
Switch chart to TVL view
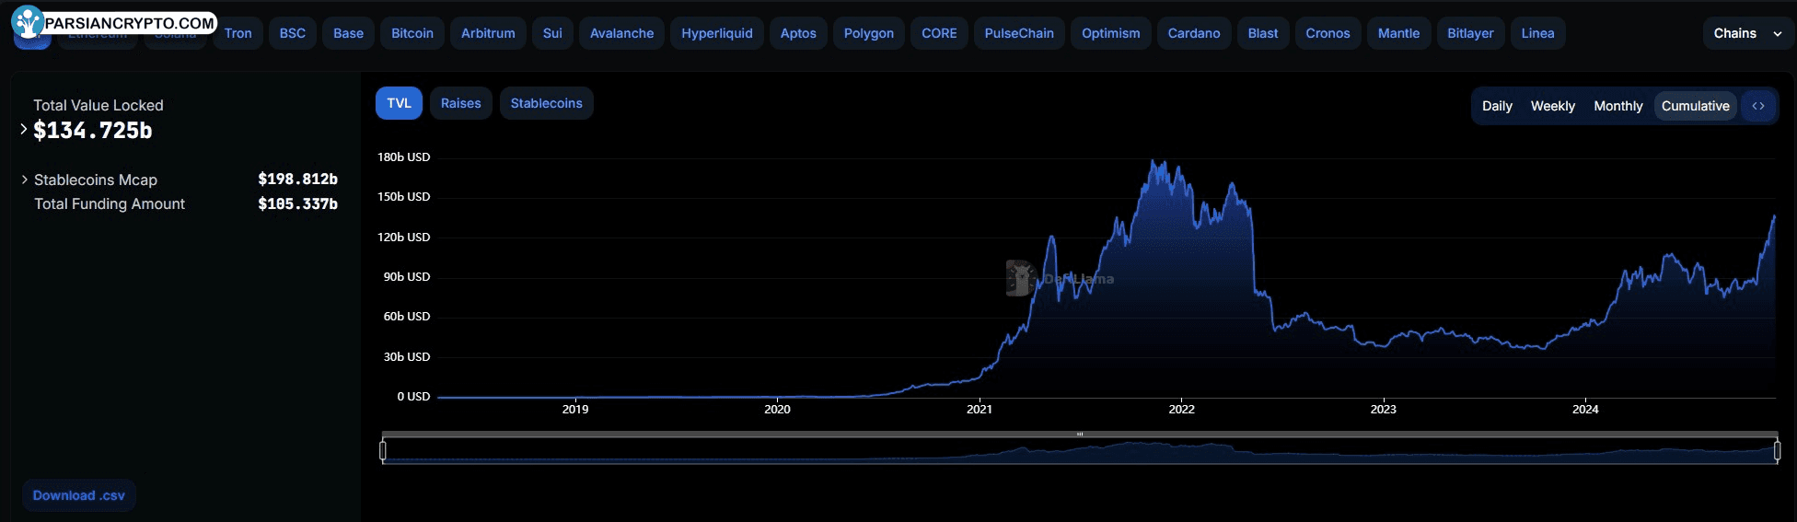click(x=399, y=103)
